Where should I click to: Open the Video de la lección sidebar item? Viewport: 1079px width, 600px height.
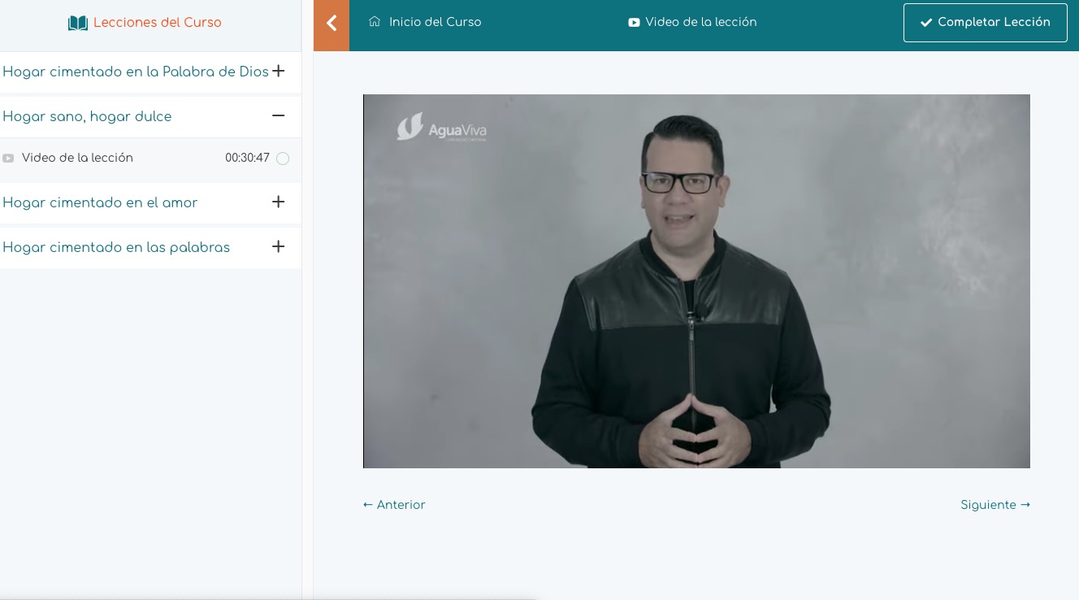click(x=77, y=158)
